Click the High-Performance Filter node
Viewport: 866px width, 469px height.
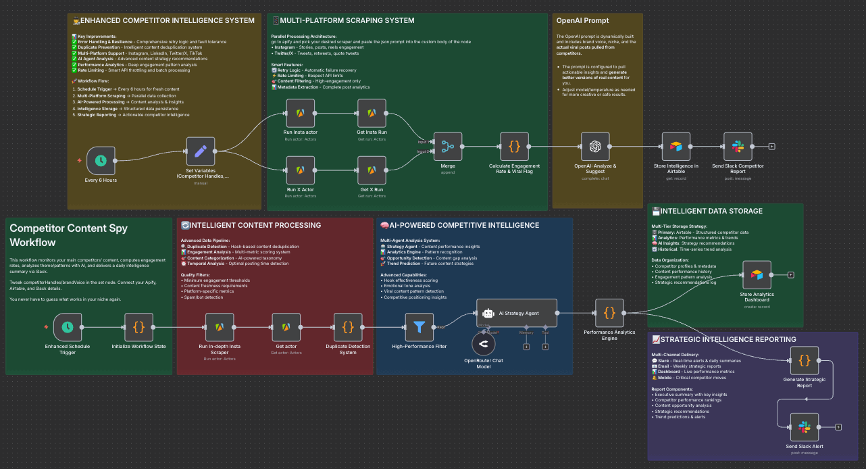pos(419,327)
